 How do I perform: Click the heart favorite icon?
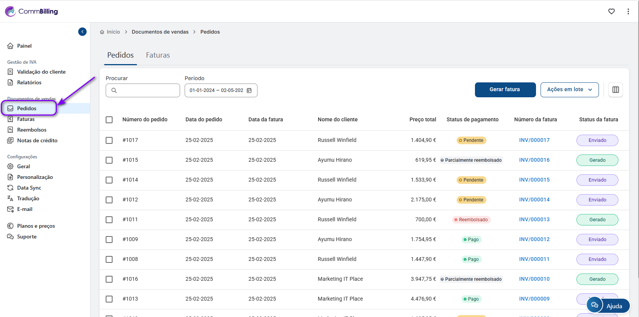coord(611,11)
